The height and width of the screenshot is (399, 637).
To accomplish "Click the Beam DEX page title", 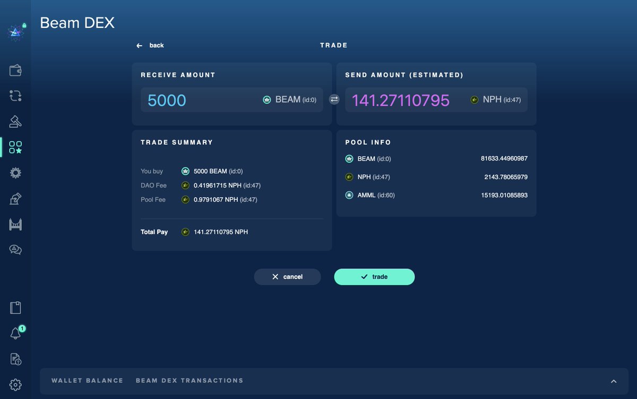I will [78, 23].
